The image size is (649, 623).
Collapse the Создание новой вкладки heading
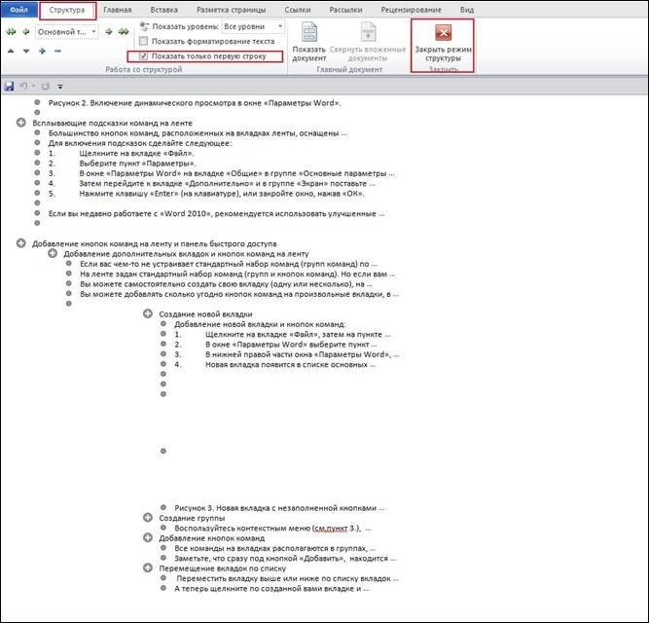pos(148,313)
